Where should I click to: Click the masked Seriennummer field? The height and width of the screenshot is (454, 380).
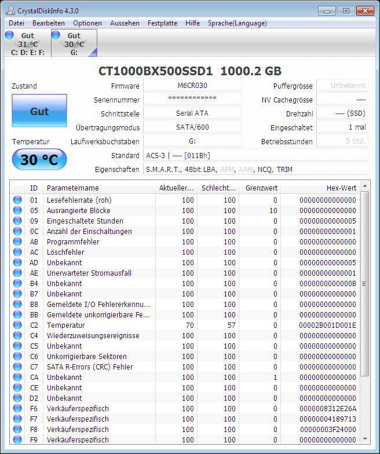(192, 100)
